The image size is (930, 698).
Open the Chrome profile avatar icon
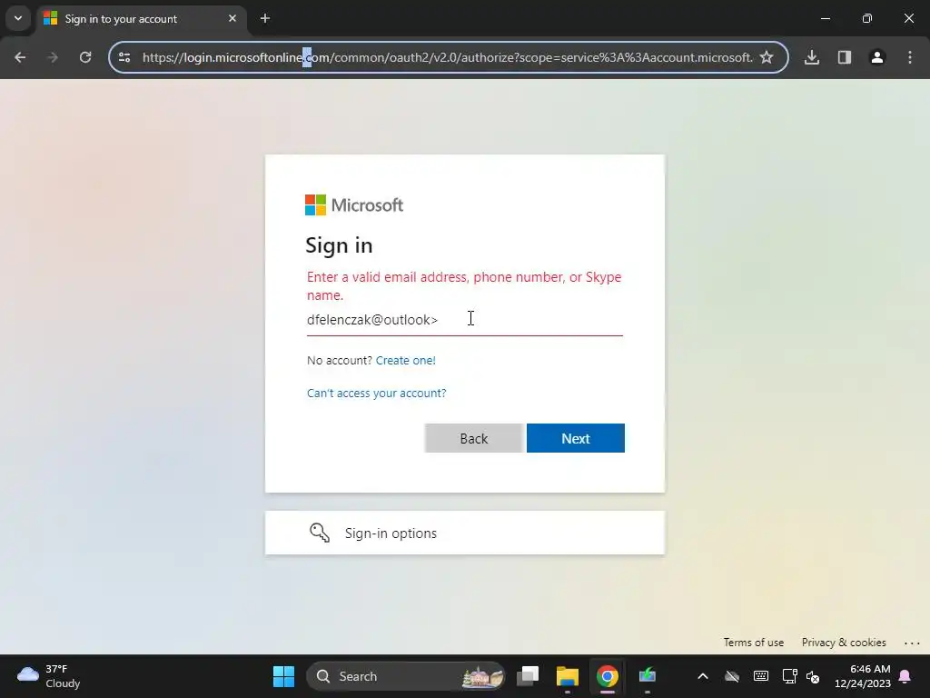tap(877, 57)
